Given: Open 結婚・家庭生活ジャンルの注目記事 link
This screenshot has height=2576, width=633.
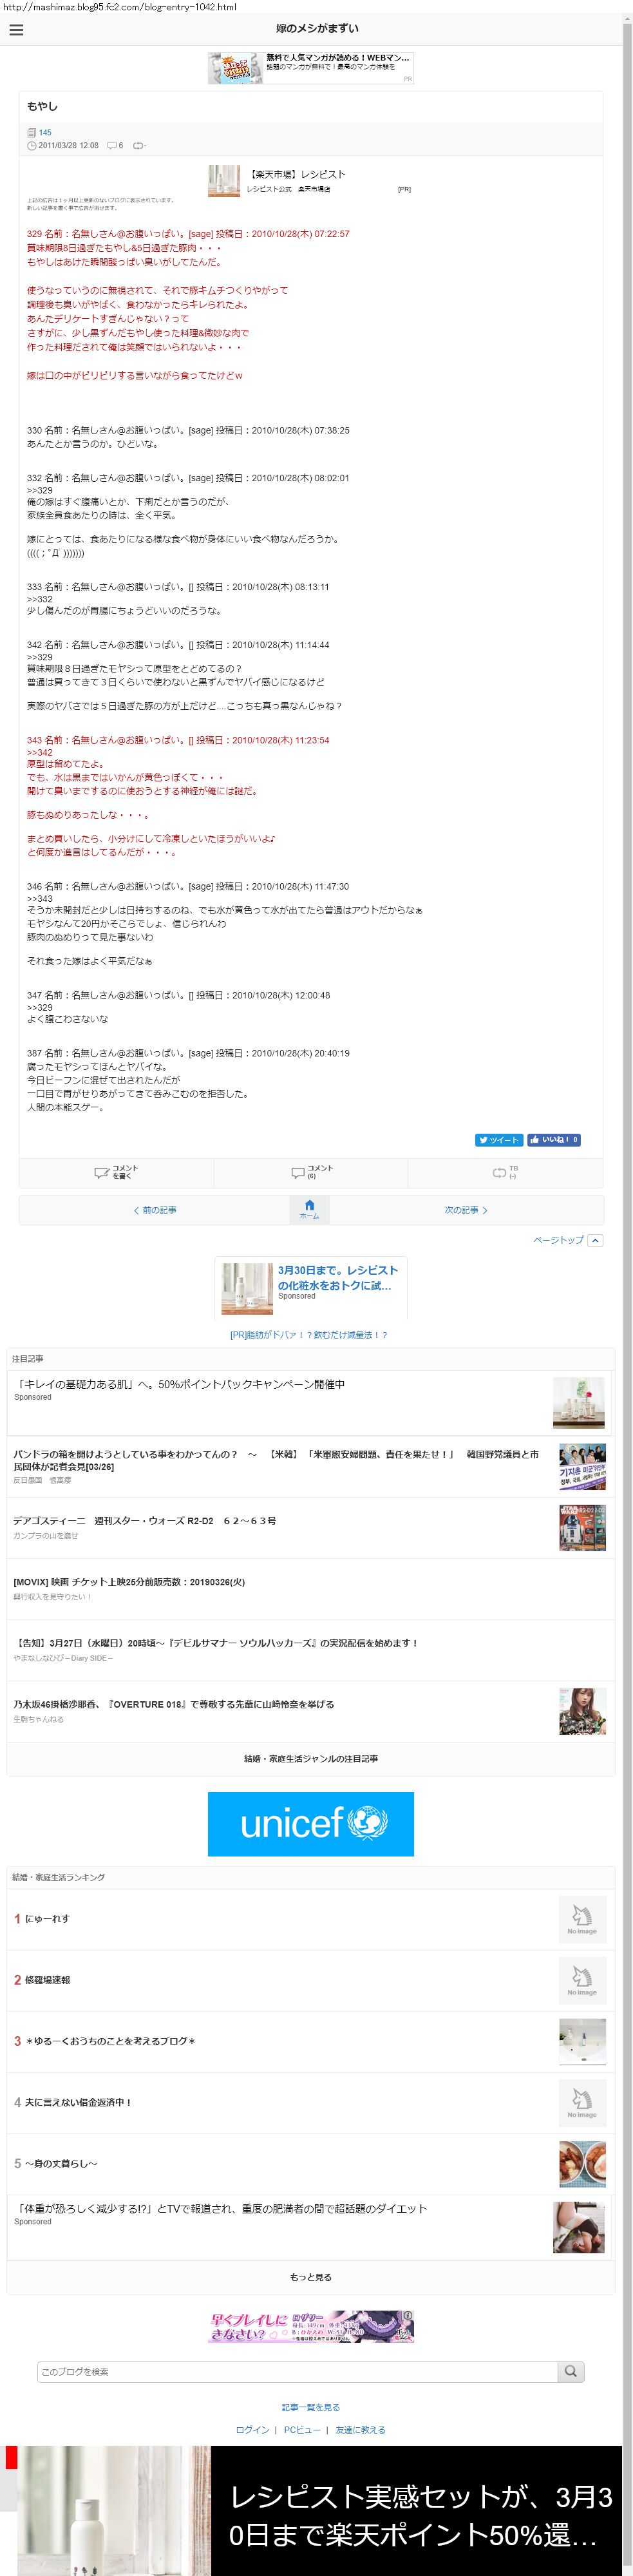Looking at the screenshot, I should pos(311,1758).
